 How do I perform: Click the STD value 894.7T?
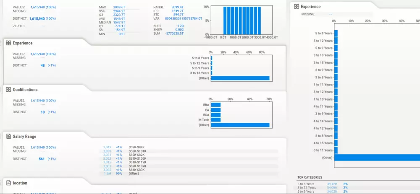coord(178,15)
